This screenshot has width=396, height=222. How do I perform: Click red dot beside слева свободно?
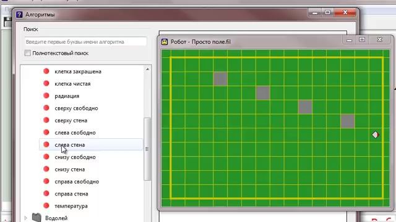(46, 133)
